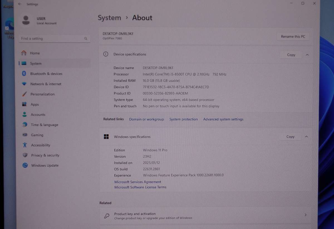Go to the Apps settings section
Image resolution: width=334 pixels, height=229 pixels.
(35, 104)
